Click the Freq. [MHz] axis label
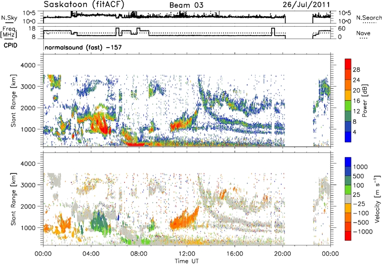This screenshot has height=264, width=382. click(x=9, y=32)
